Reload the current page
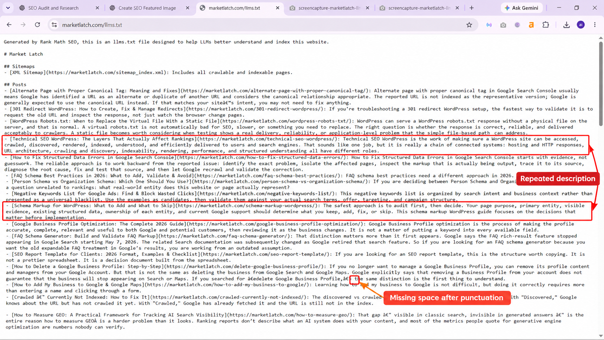The width and height of the screenshot is (604, 340). click(x=38, y=25)
